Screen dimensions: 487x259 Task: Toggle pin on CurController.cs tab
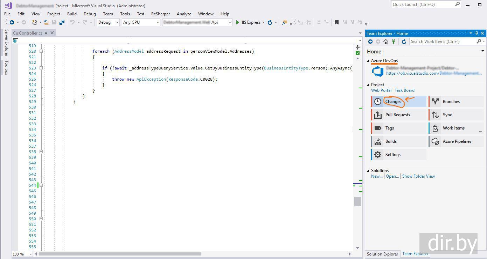[46, 33]
